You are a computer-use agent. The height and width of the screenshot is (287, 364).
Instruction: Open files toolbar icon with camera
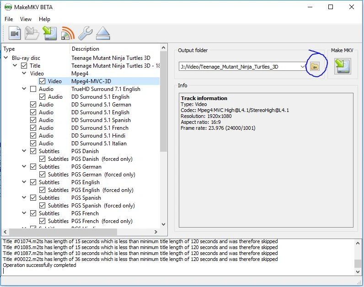click(15, 33)
